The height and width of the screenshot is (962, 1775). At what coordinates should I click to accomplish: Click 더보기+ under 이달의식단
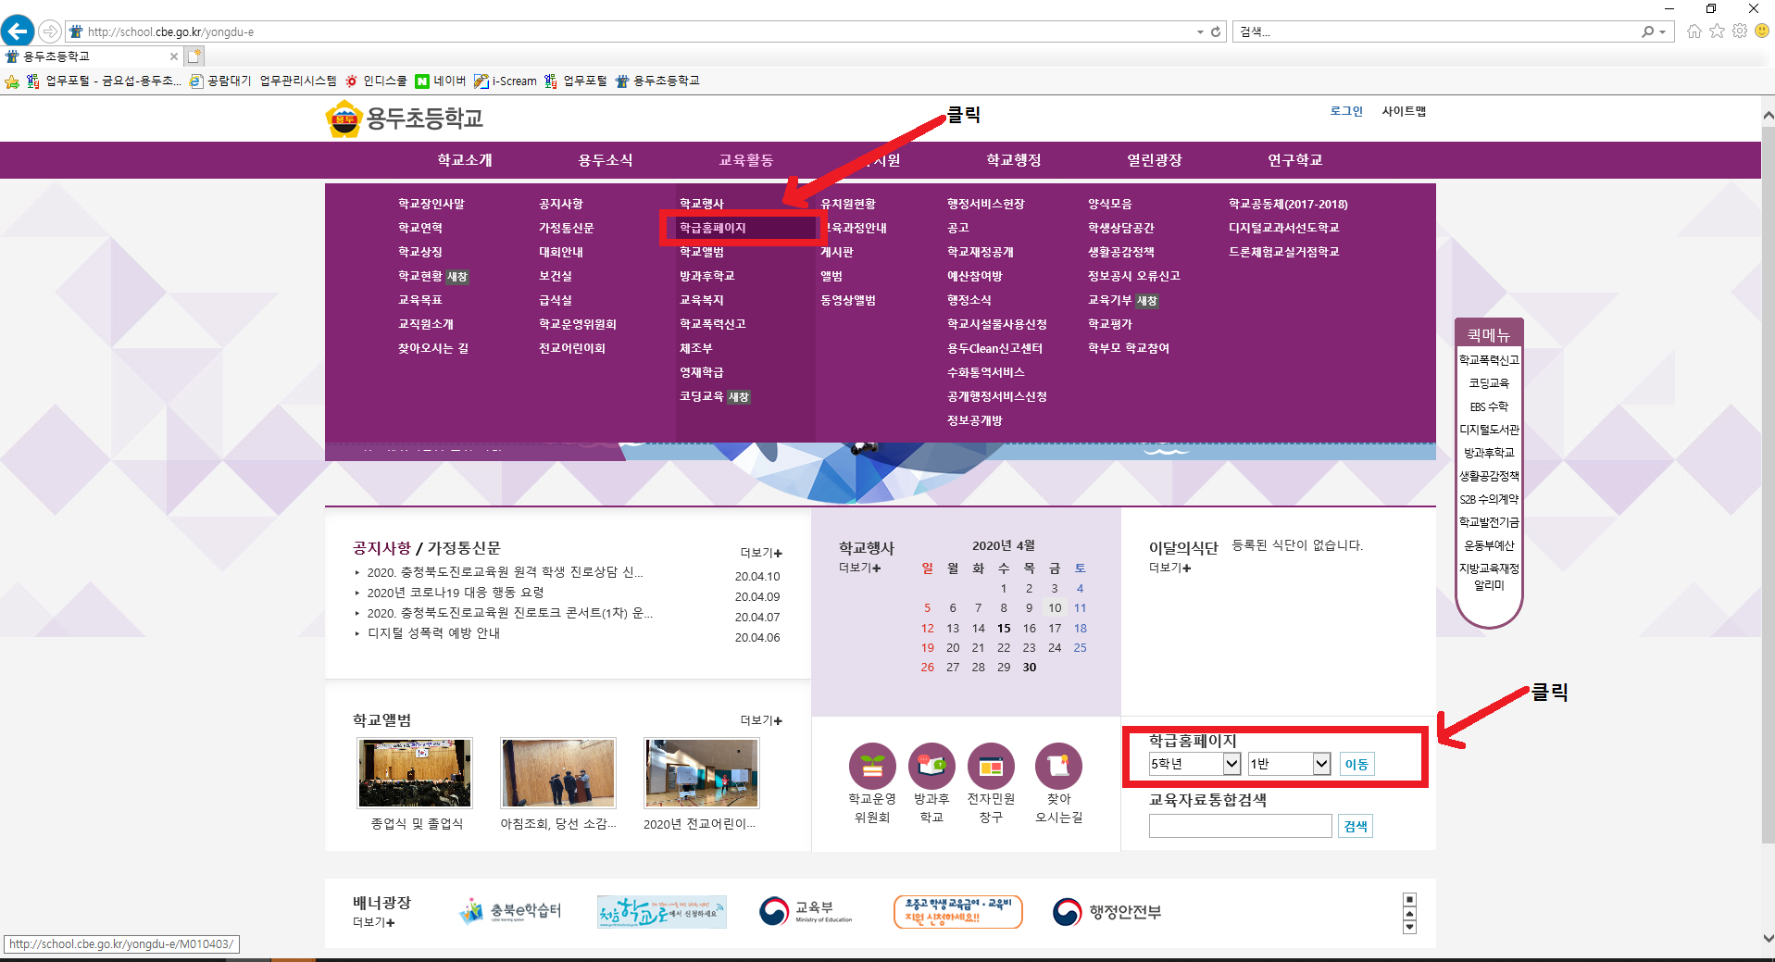click(1169, 568)
